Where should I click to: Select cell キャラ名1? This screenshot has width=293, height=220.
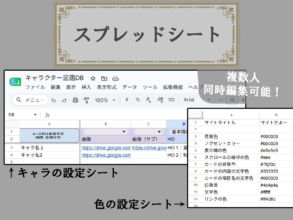click(x=50, y=148)
